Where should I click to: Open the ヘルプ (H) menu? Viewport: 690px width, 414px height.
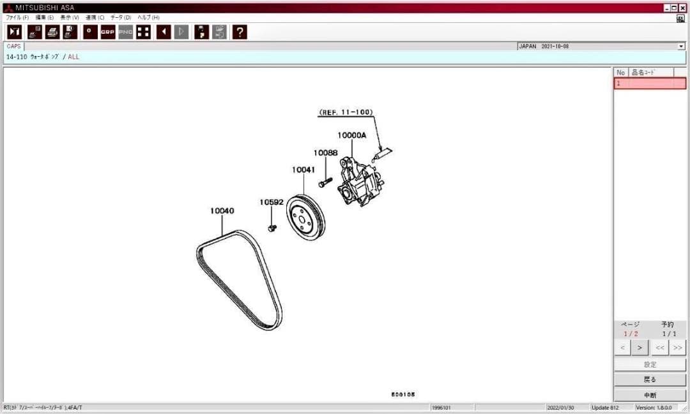coord(148,17)
